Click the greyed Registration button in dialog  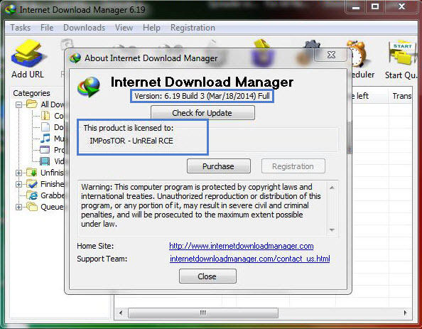[x=293, y=166]
